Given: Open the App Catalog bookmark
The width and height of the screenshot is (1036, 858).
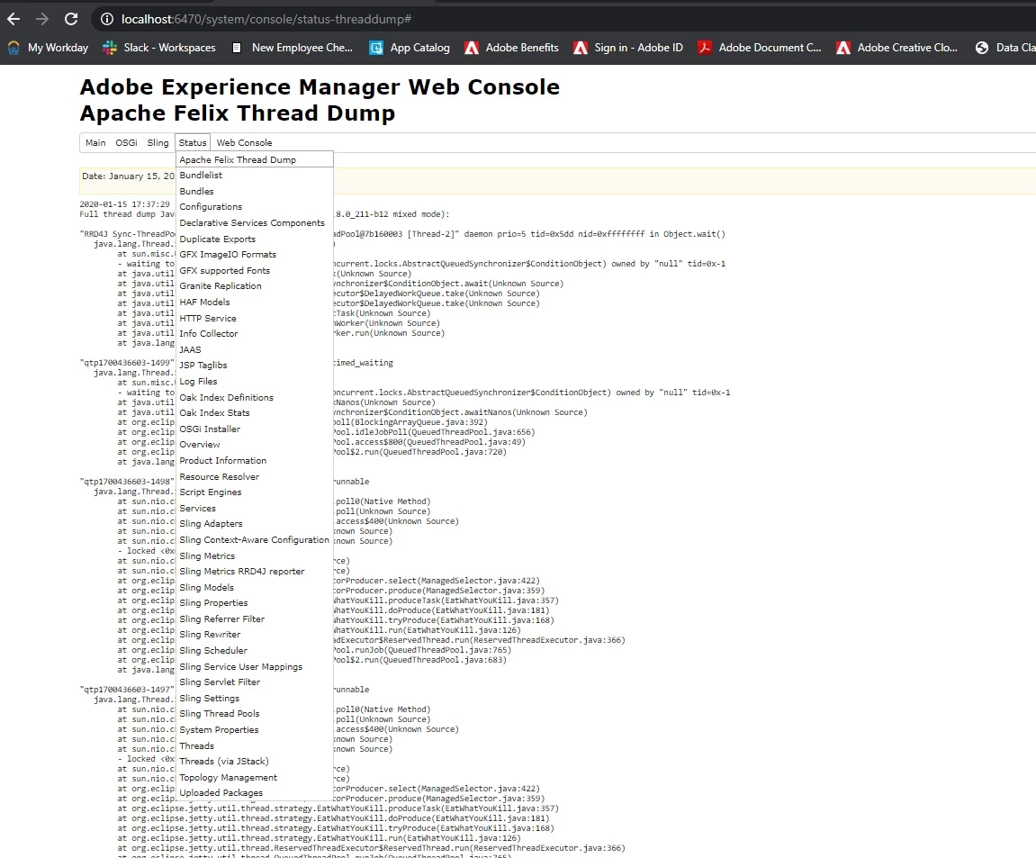Looking at the screenshot, I should point(409,48).
